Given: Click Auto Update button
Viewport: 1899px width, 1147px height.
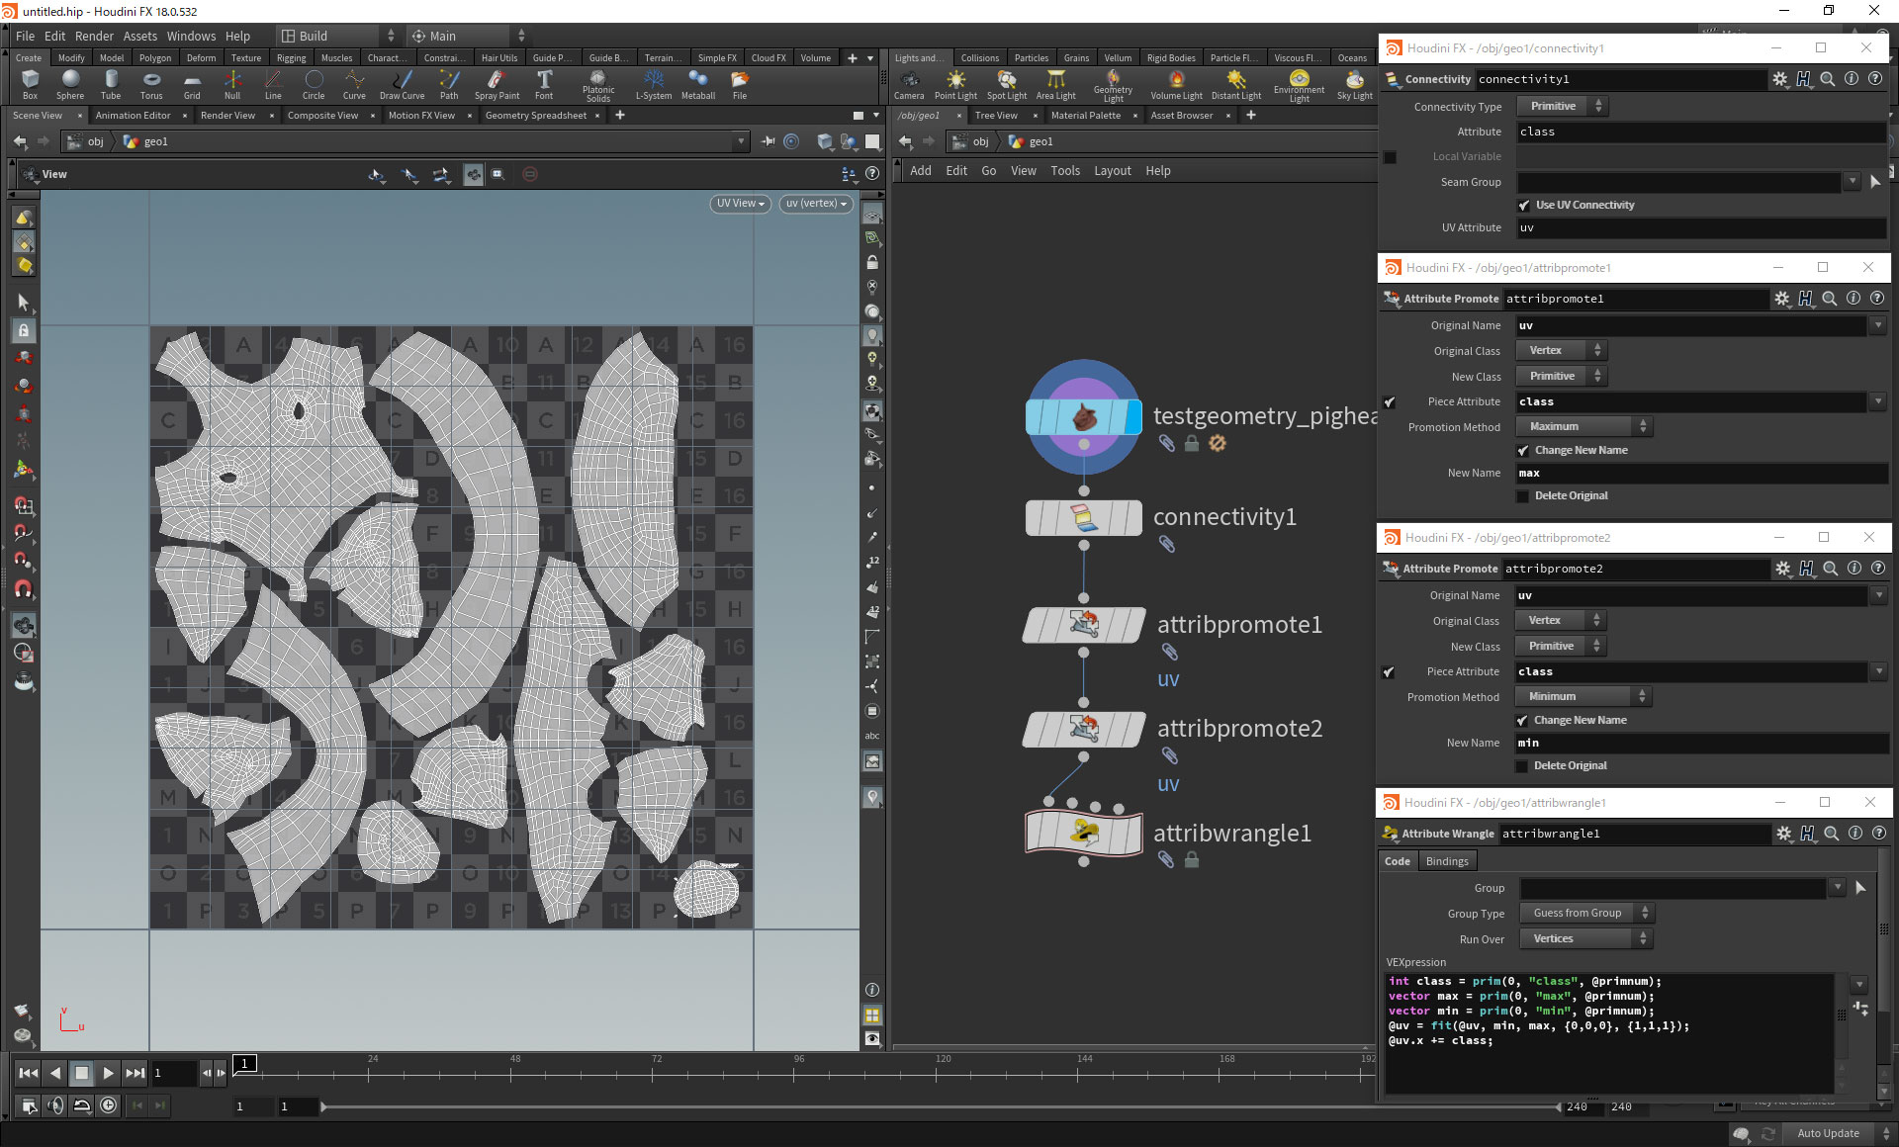Looking at the screenshot, I should click(x=1828, y=1133).
